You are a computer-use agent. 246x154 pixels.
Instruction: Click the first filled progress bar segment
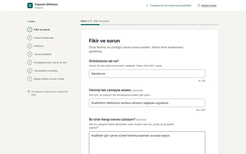90,25
